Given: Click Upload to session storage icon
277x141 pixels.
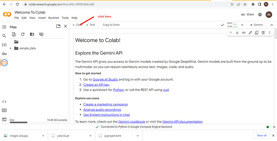Looking at the screenshot, I should coord(14,34).
